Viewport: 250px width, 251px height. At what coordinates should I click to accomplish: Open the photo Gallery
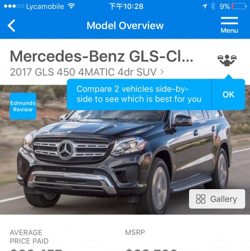[x=217, y=199]
